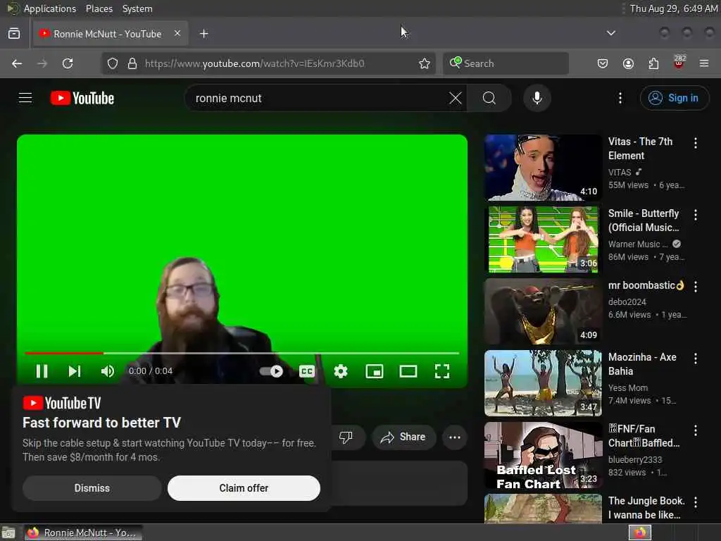Mute the video volume
The image size is (721, 541).
point(108,371)
